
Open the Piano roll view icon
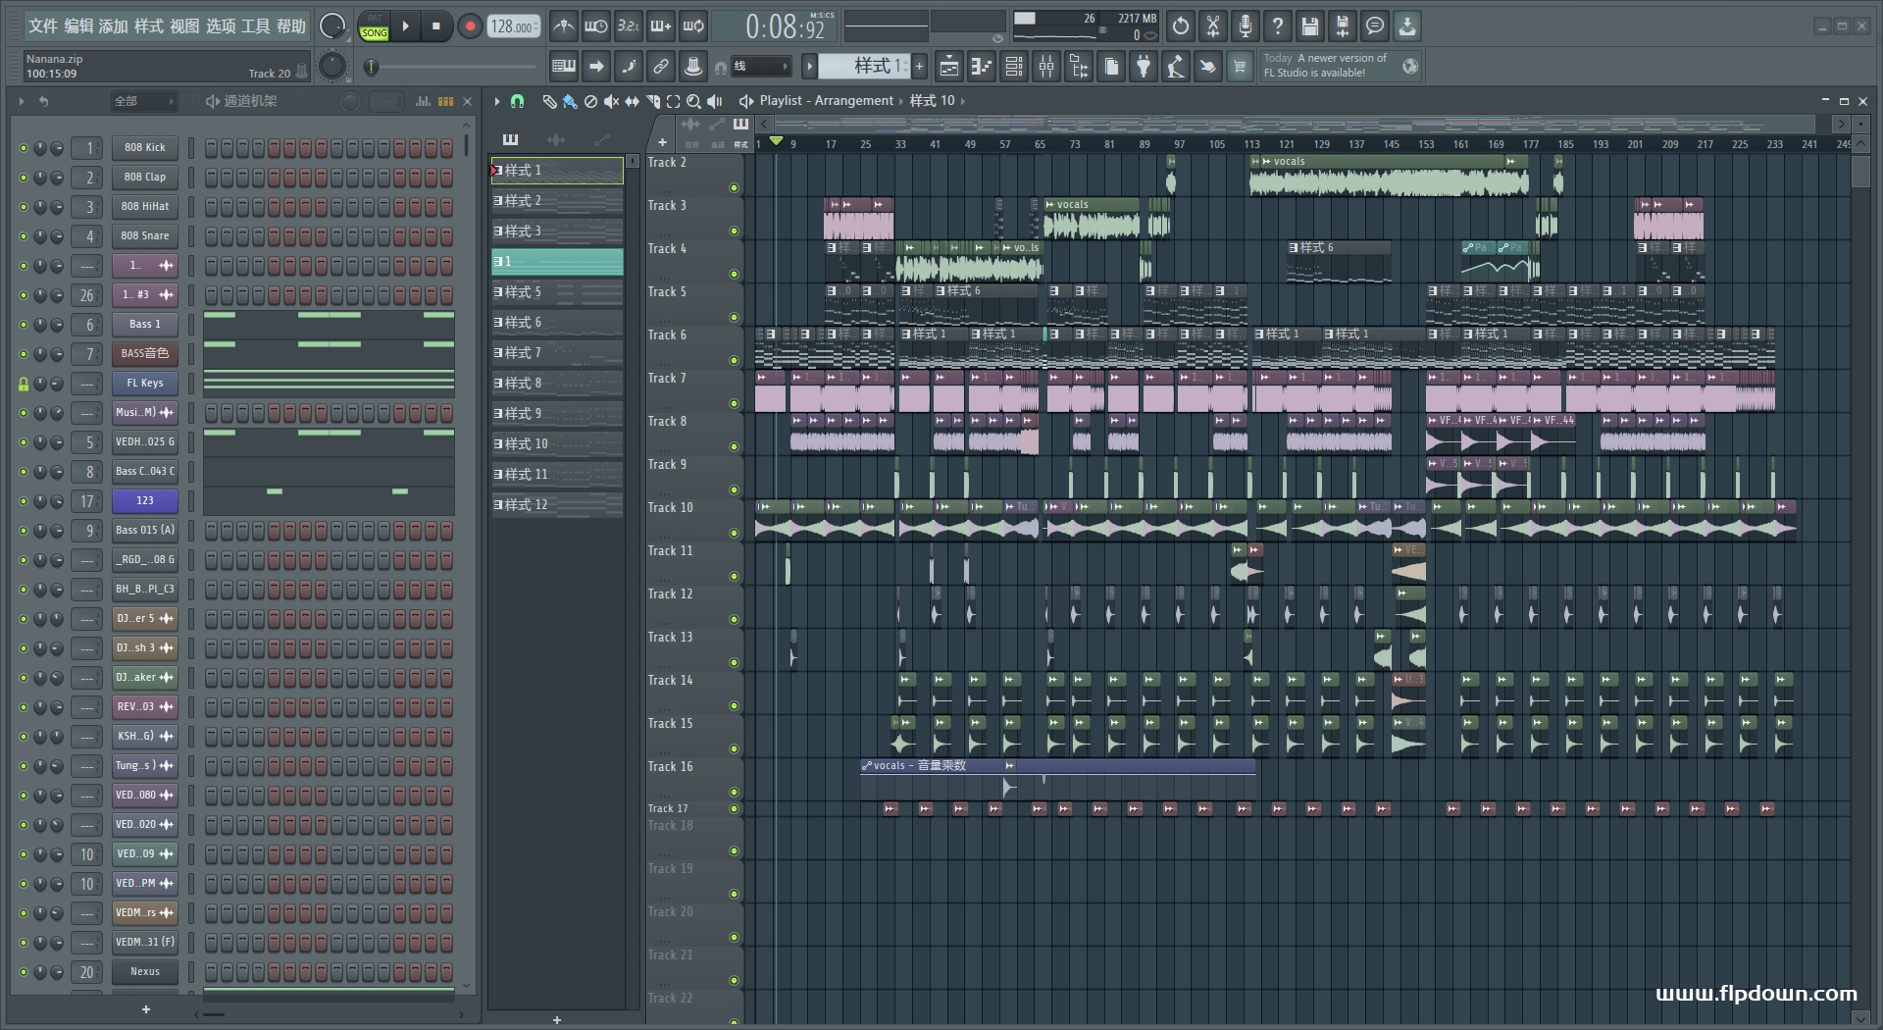click(981, 67)
